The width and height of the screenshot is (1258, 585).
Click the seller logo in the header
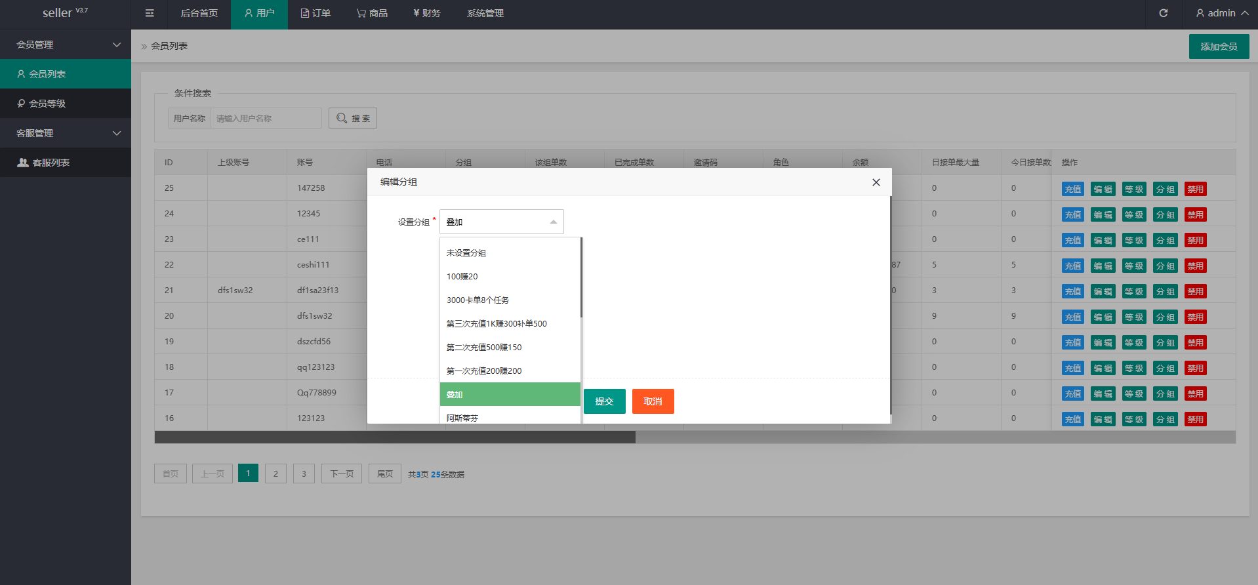pyautogui.click(x=65, y=13)
